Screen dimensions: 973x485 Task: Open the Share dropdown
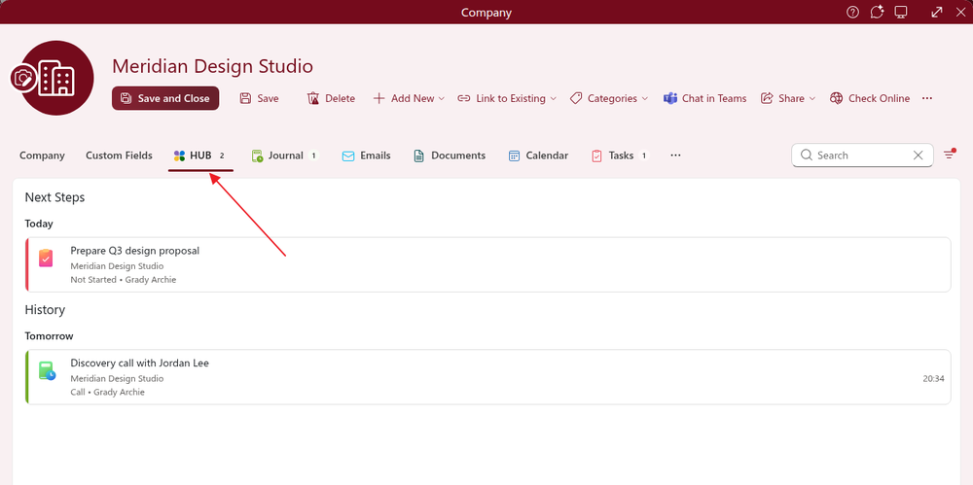[x=788, y=98]
